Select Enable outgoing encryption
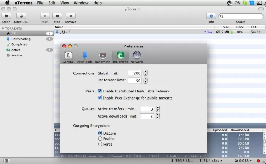This screenshot has width=266, height=164. pos(100,138)
